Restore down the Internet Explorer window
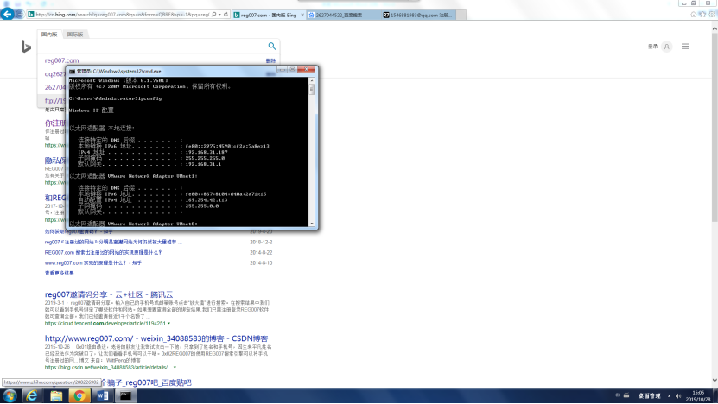The height and width of the screenshot is (404, 718). (x=694, y=3)
